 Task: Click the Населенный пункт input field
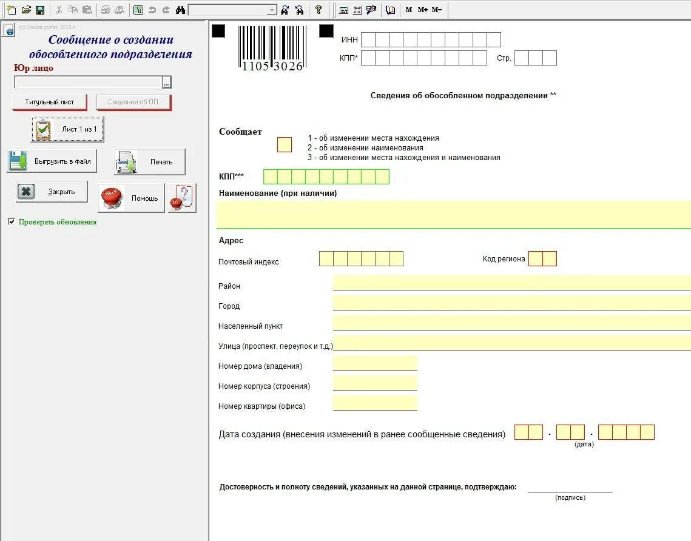511,323
